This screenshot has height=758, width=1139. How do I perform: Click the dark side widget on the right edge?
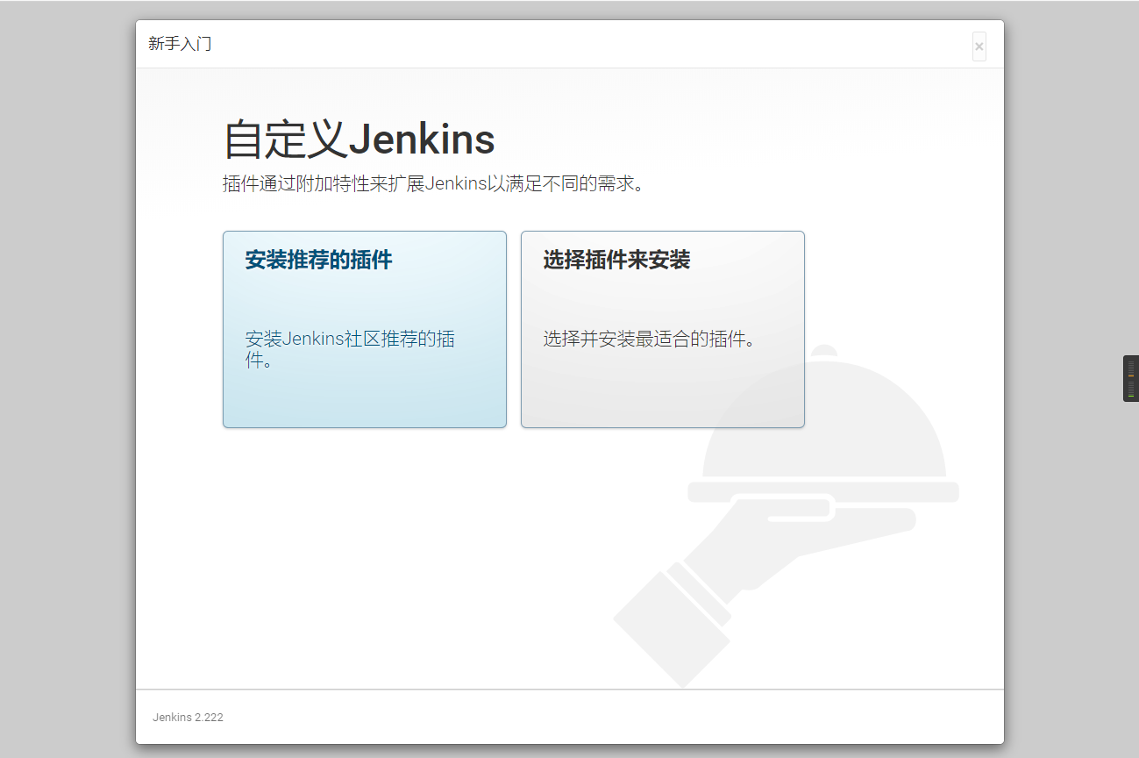(1131, 379)
